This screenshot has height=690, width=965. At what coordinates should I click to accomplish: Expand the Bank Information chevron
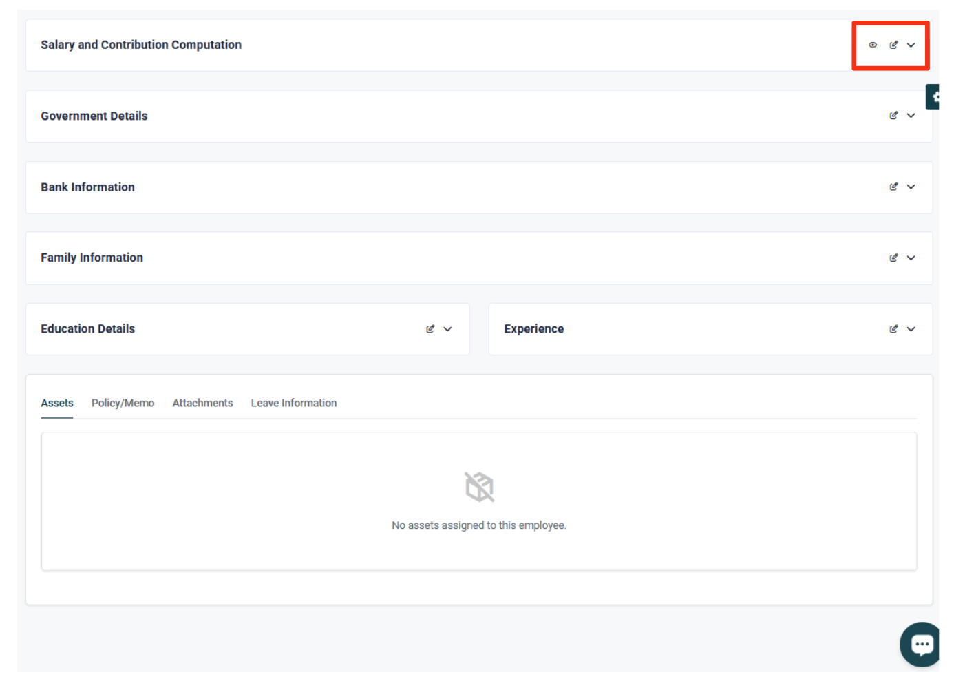click(911, 187)
